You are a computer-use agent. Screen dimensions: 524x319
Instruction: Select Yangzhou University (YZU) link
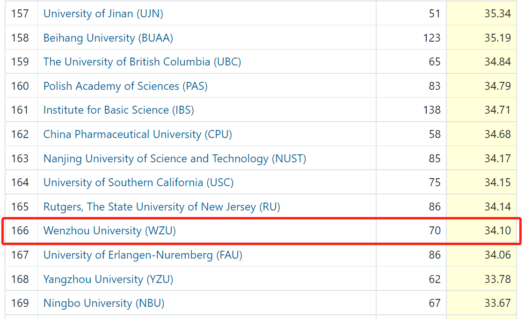pyautogui.click(x=108, y=279)
